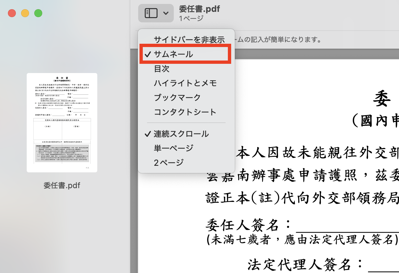Select the サムネール menu item
This screenshot has width=399, height=273.
[186, 54]
